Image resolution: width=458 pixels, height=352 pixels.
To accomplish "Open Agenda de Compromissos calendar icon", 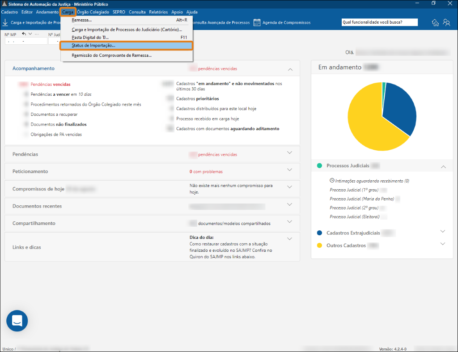I will (257, 22).
